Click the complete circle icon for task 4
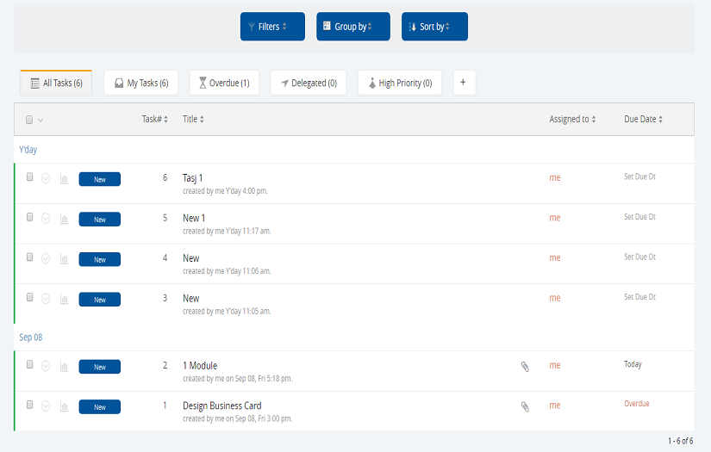This screenshot has height=452, width=711. point(46,258)
